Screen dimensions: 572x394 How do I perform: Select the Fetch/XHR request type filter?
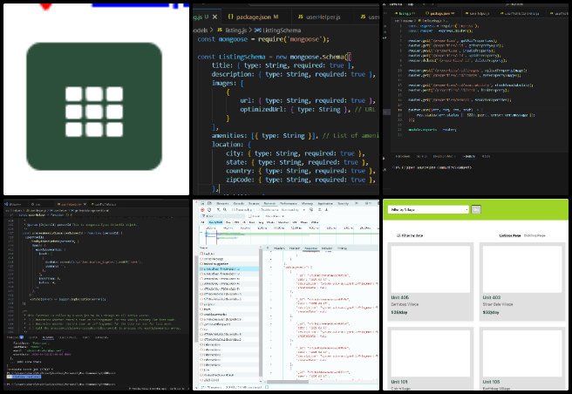click(x=215, y=222)
